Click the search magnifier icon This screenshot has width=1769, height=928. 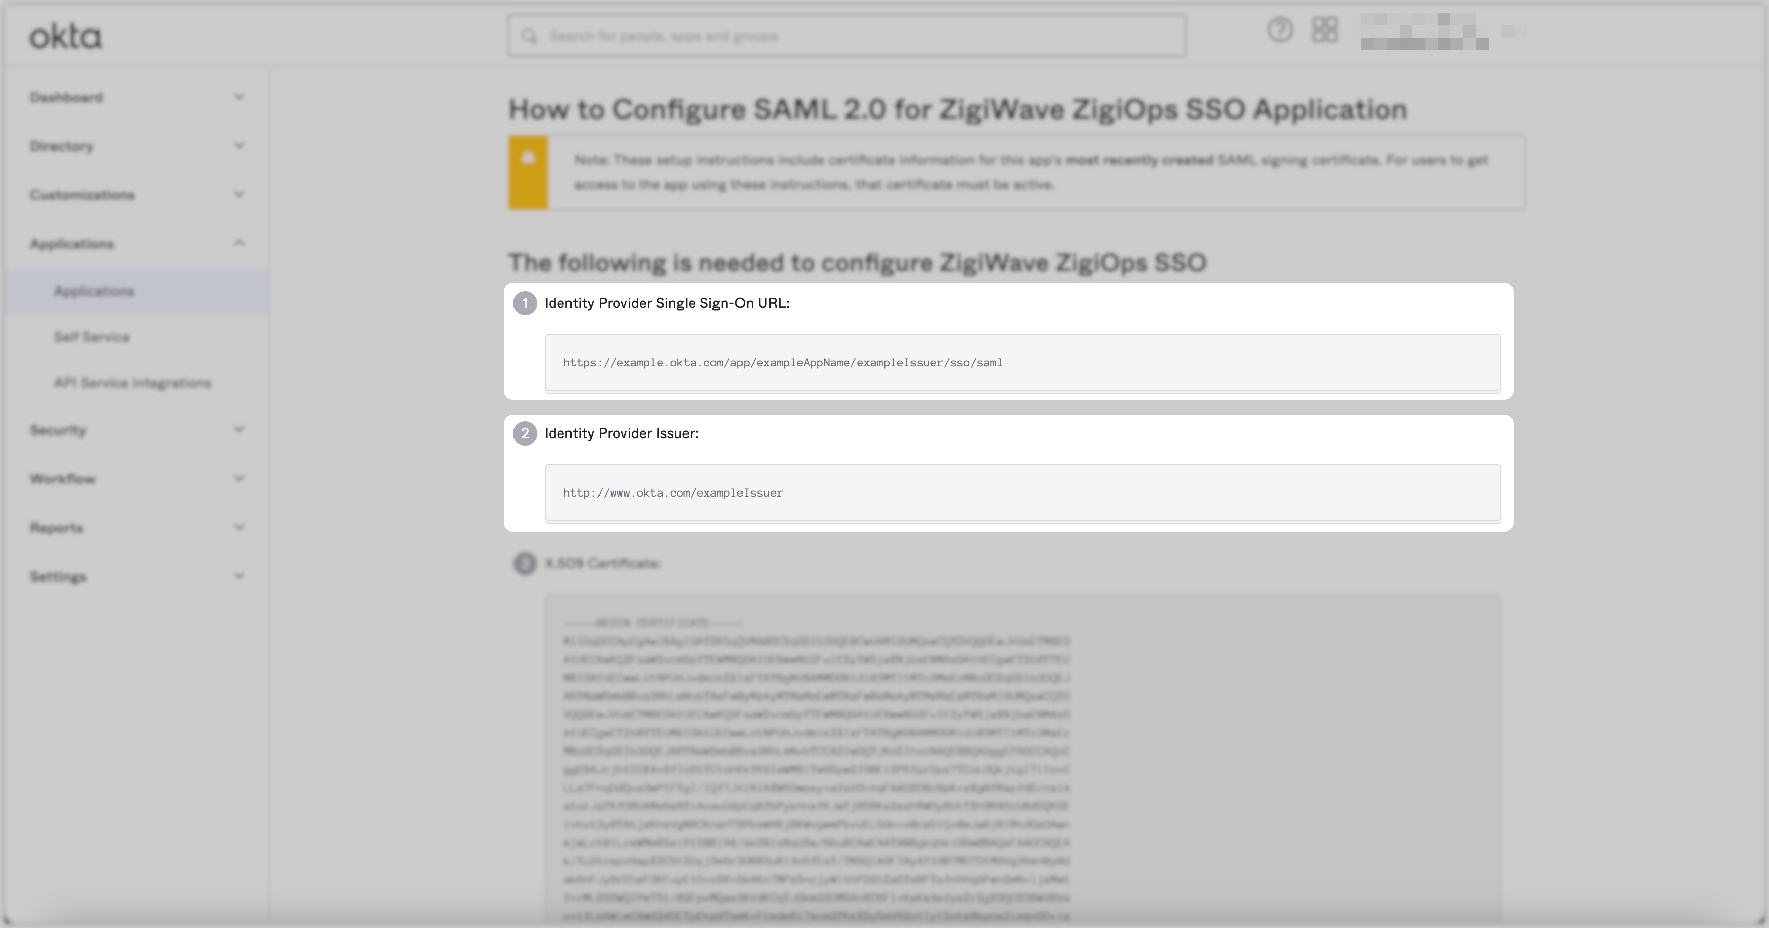click(529, 37)
